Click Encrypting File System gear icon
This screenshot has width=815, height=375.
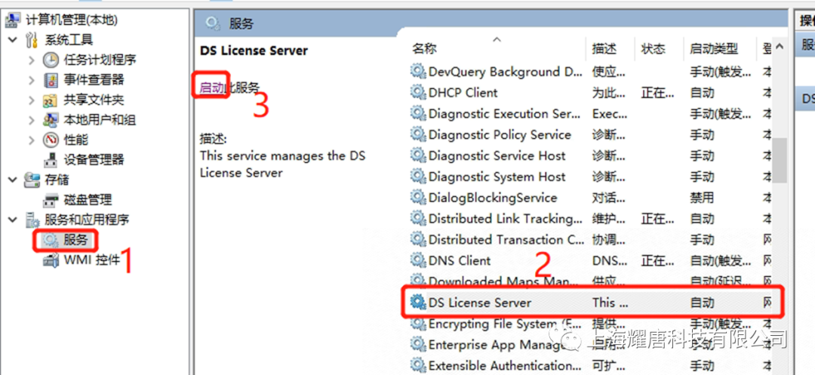(417, 324)
